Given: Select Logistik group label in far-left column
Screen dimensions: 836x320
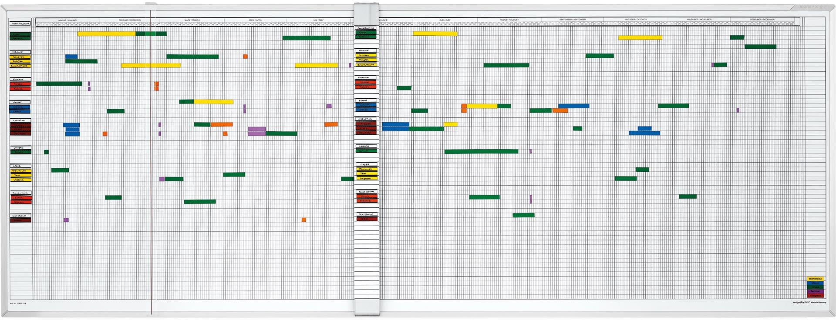Looking at the screenshot, I should click(x=20, y=148).
